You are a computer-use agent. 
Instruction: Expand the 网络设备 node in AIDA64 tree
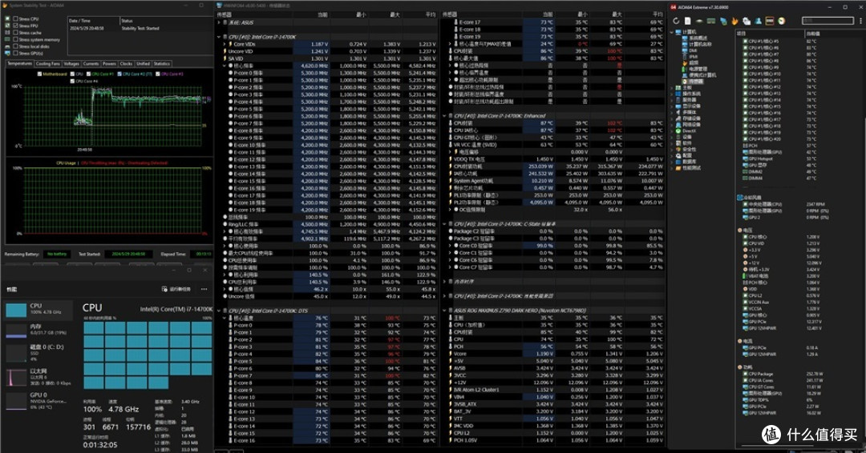674,125
